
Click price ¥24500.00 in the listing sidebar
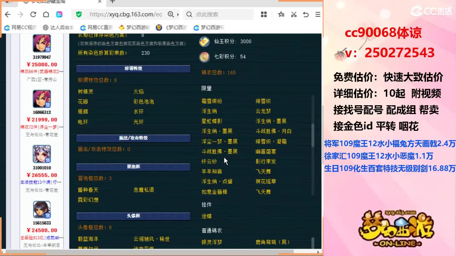[42, 230]
